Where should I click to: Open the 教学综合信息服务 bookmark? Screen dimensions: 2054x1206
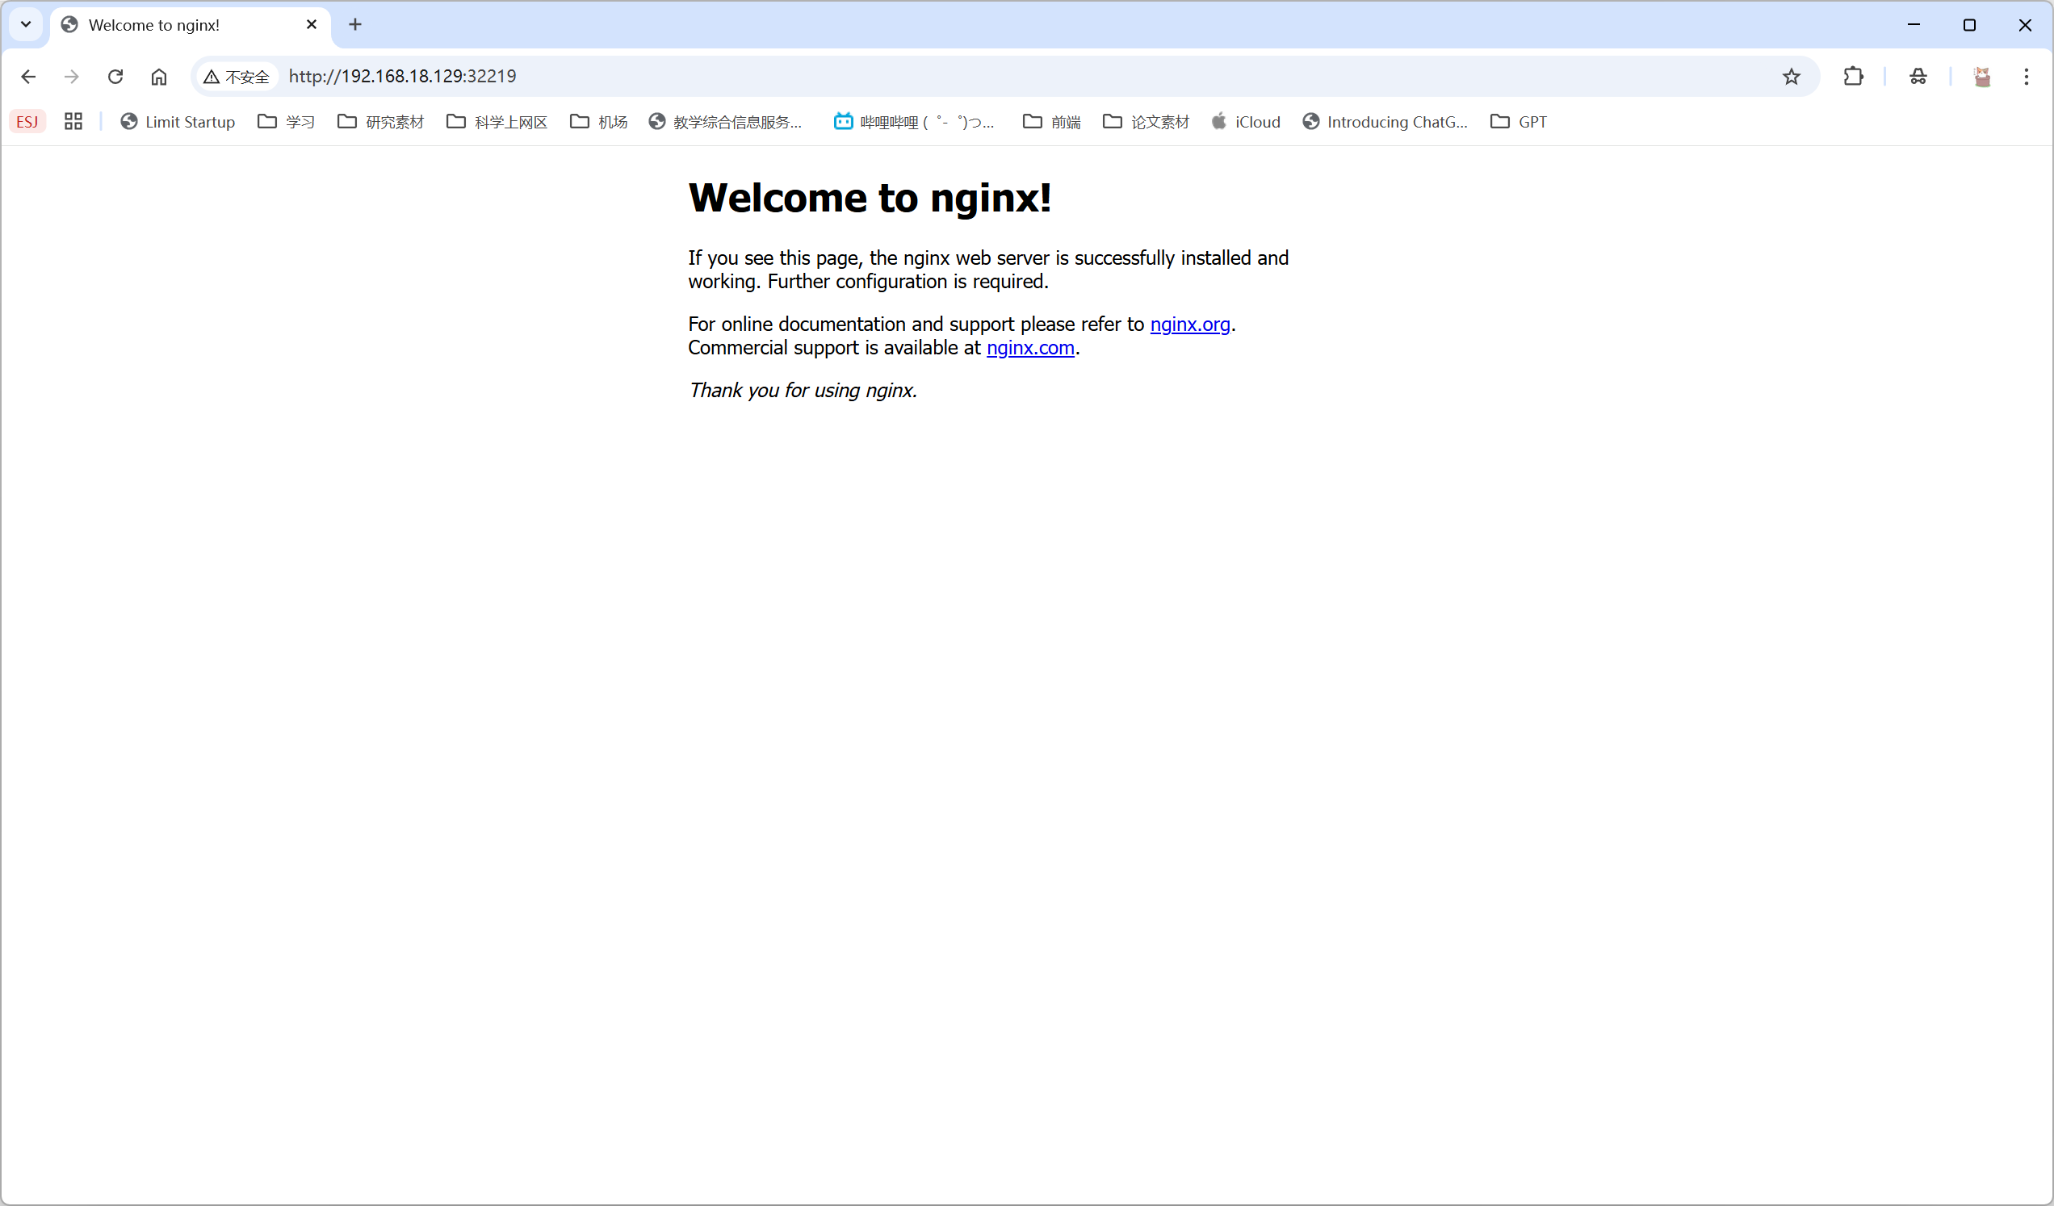(725, 121)
